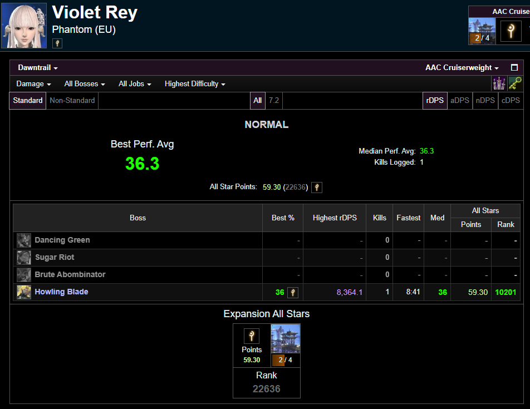Click the Brute Abombinator boss icon
530x409 pixels.
click(24, 275)
